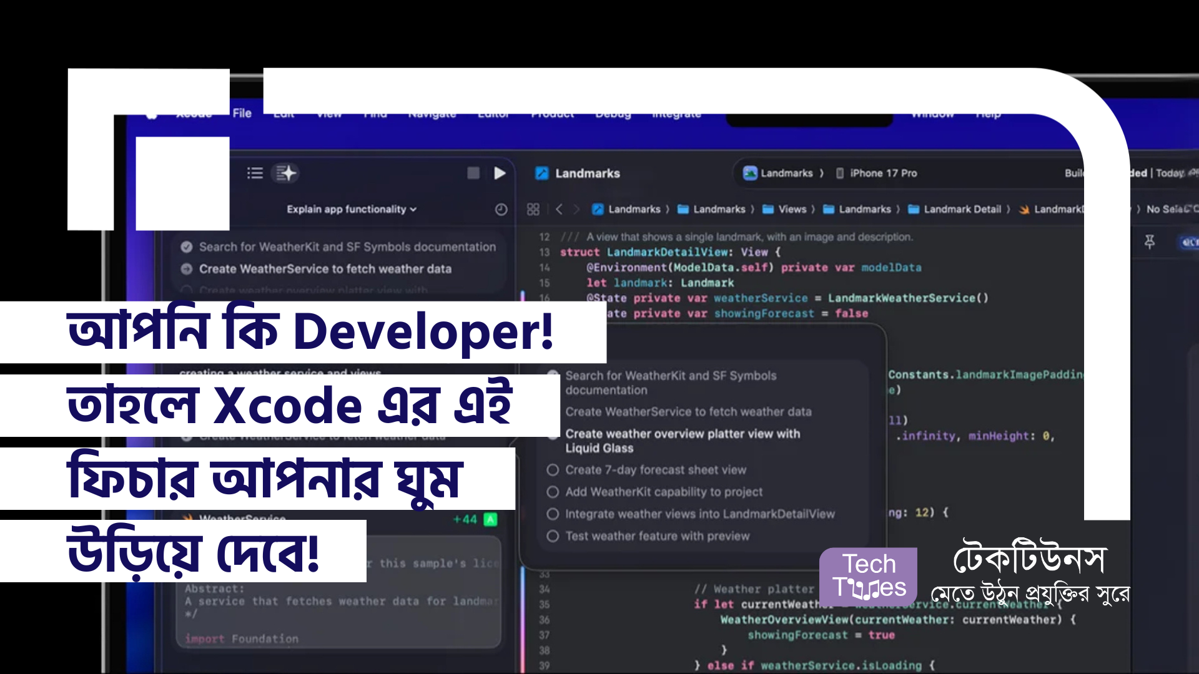This screenshot has height=674, width=1199.
Task: Click line number 36 in the gutter
Action: point(545,620)
